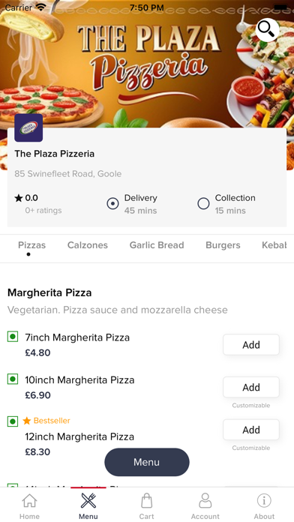The width and height of the screenshot is (294, 522).
Task: Open the floating Menu pill button
Action: tap(147, 462)
